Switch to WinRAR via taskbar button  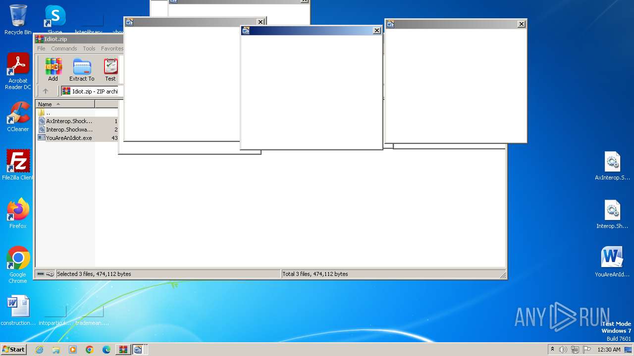(122, 350)
